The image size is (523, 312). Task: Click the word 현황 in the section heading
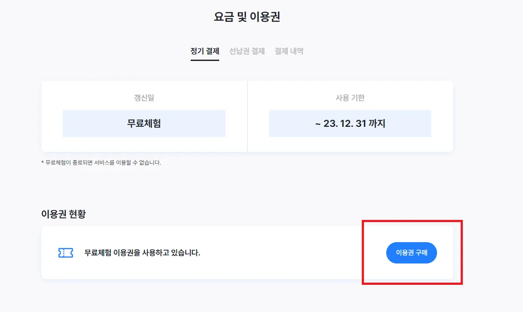pos(78,214)
